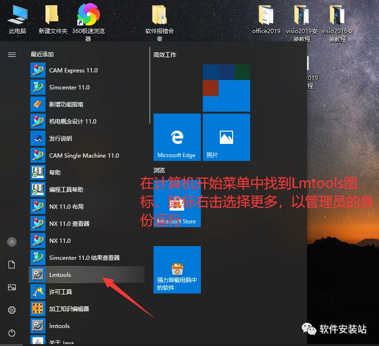The image size is (379, 346).
Task: Open Settings gear in Start sidebar
Action: click(x=12, y=310)
